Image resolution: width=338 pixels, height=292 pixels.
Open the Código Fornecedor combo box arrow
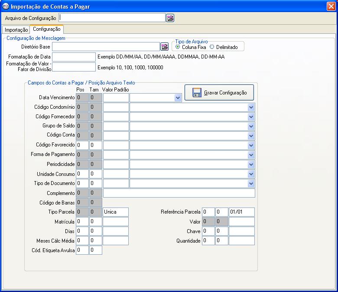[x=251, y=117]
